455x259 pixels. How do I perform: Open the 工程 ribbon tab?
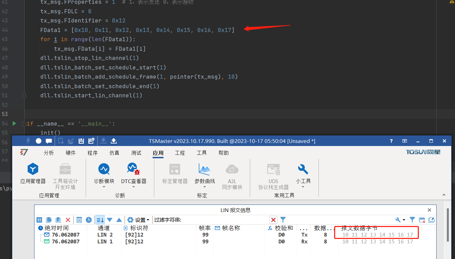(x=180, y=153)
